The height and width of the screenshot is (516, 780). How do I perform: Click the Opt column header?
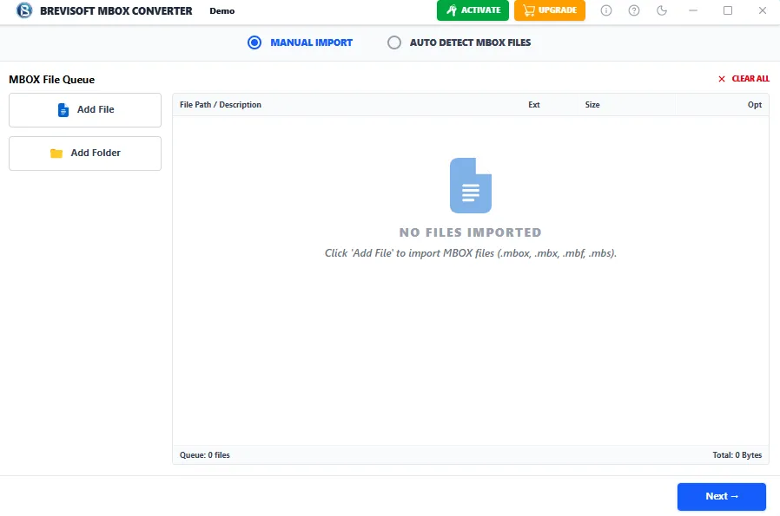(755, 105)
